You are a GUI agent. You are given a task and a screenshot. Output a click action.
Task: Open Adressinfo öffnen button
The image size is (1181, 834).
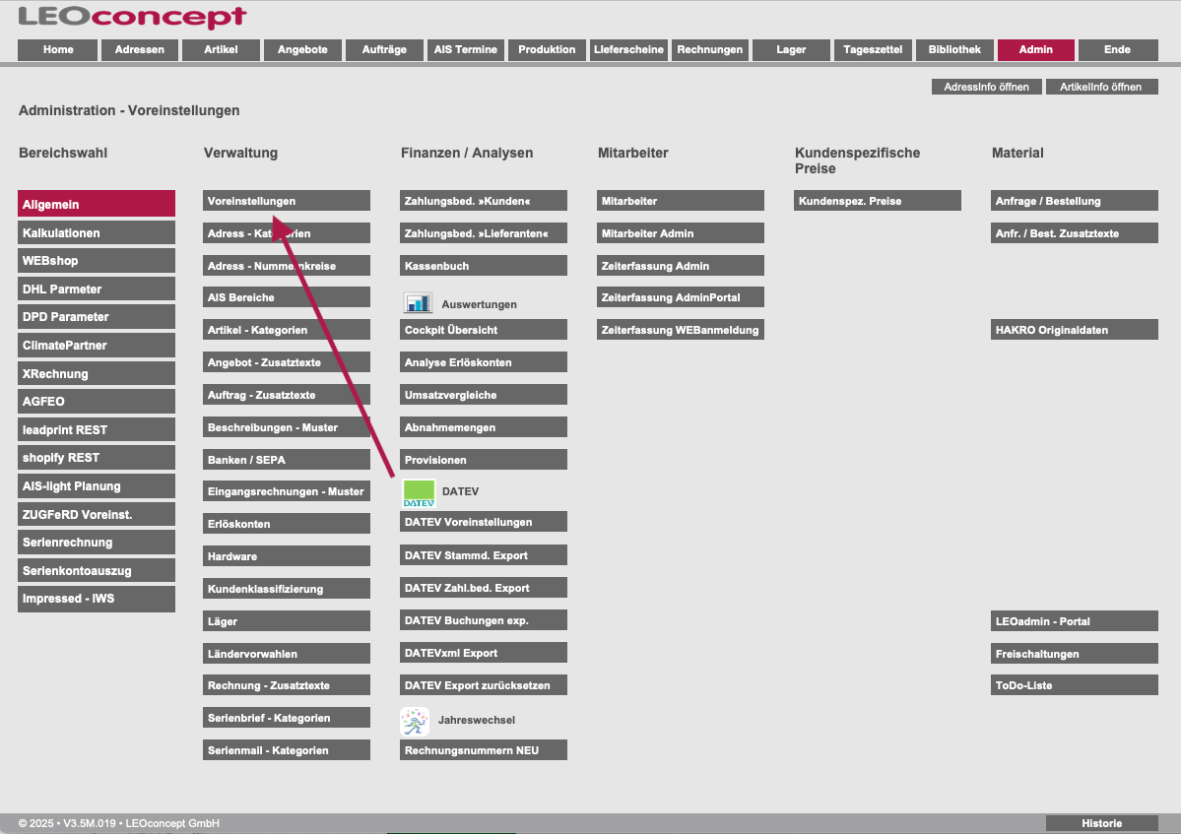tap(986, 87)
